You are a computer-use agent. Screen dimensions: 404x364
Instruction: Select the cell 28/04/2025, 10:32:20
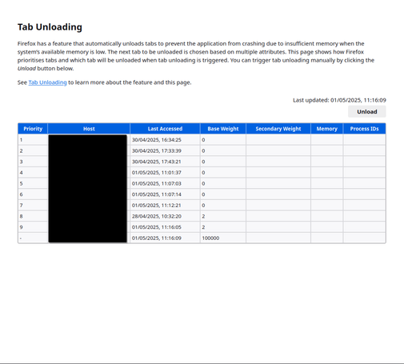click(x=165, y=216)
